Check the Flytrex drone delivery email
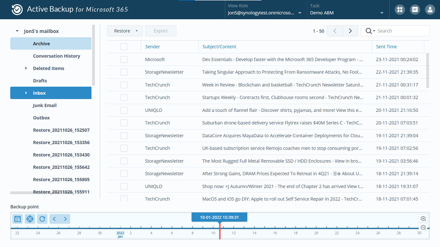Screen dimensions: 440x247 click(x=124, y=123)
